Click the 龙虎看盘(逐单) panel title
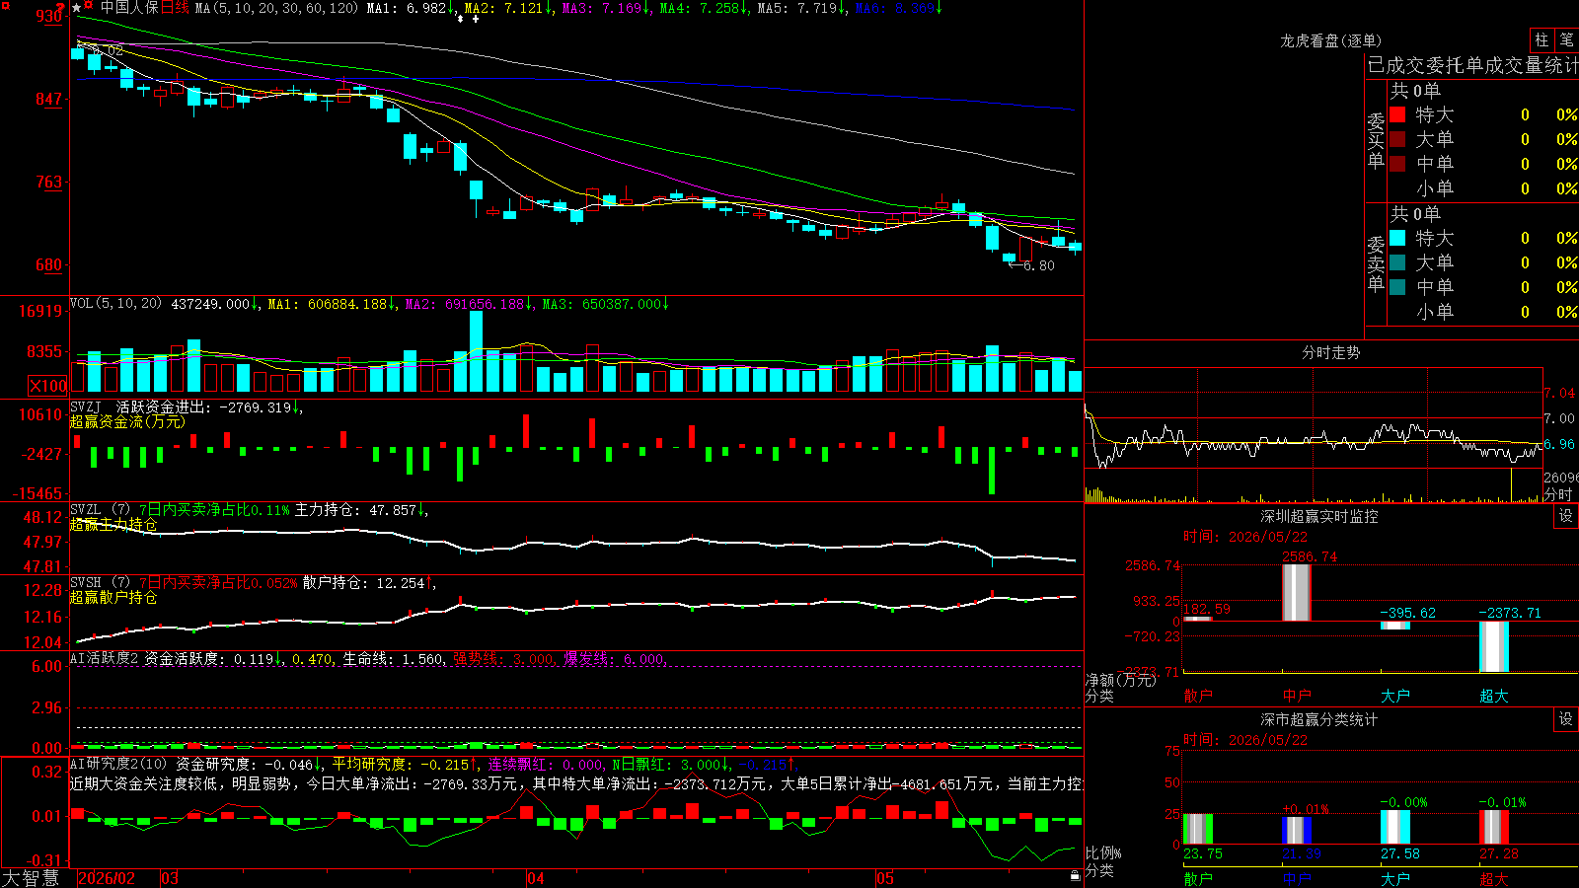The height and width of the screenshot is (888, 1579). point(1330,40)
